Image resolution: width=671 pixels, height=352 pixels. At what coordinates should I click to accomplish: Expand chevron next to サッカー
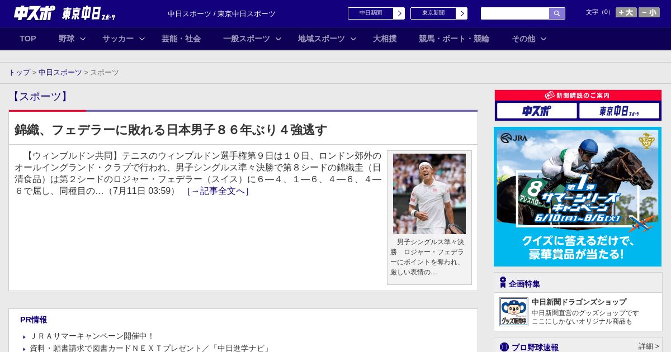click(142, 39)
